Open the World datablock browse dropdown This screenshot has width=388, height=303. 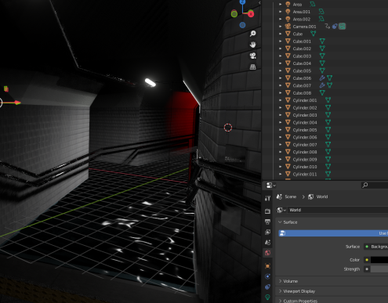281,210
